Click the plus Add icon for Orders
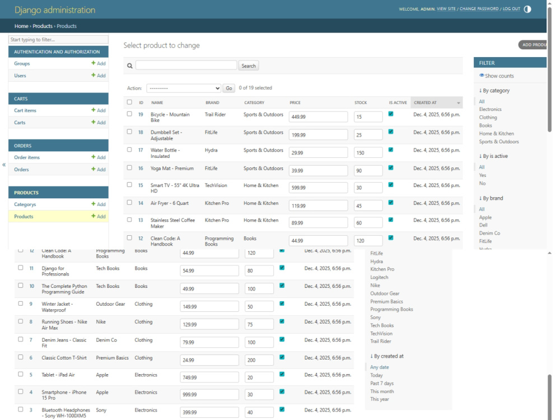 [93, 169]
